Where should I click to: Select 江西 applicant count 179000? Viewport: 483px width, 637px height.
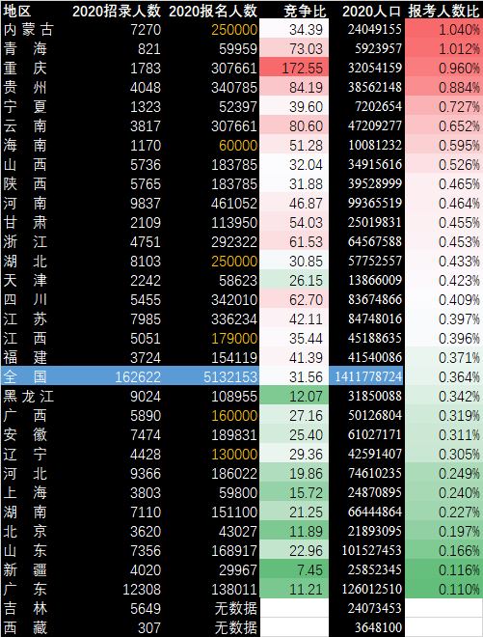[234, 339]
